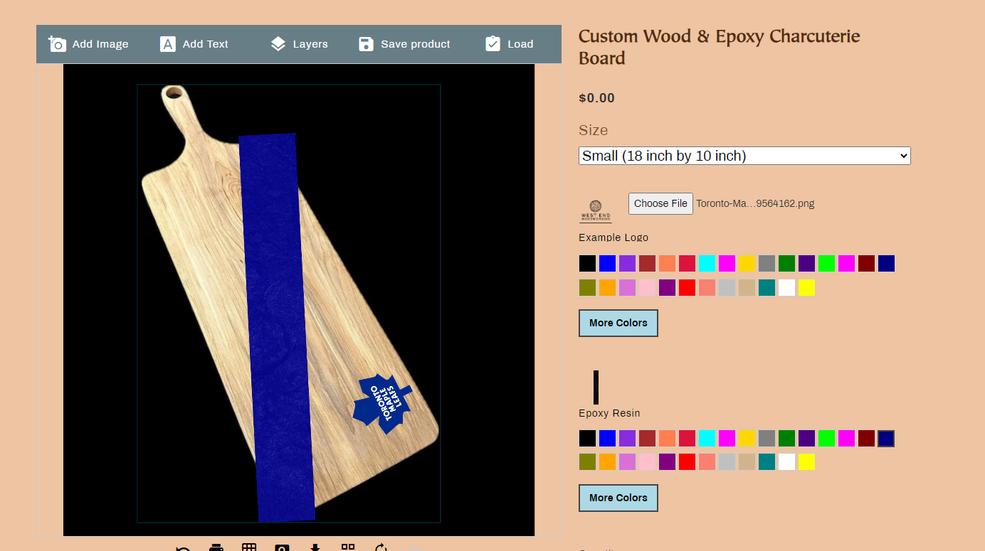Screen dimensions: 985x551
Task: Select the white Epoxy Resin swatch
Action: 786,462
